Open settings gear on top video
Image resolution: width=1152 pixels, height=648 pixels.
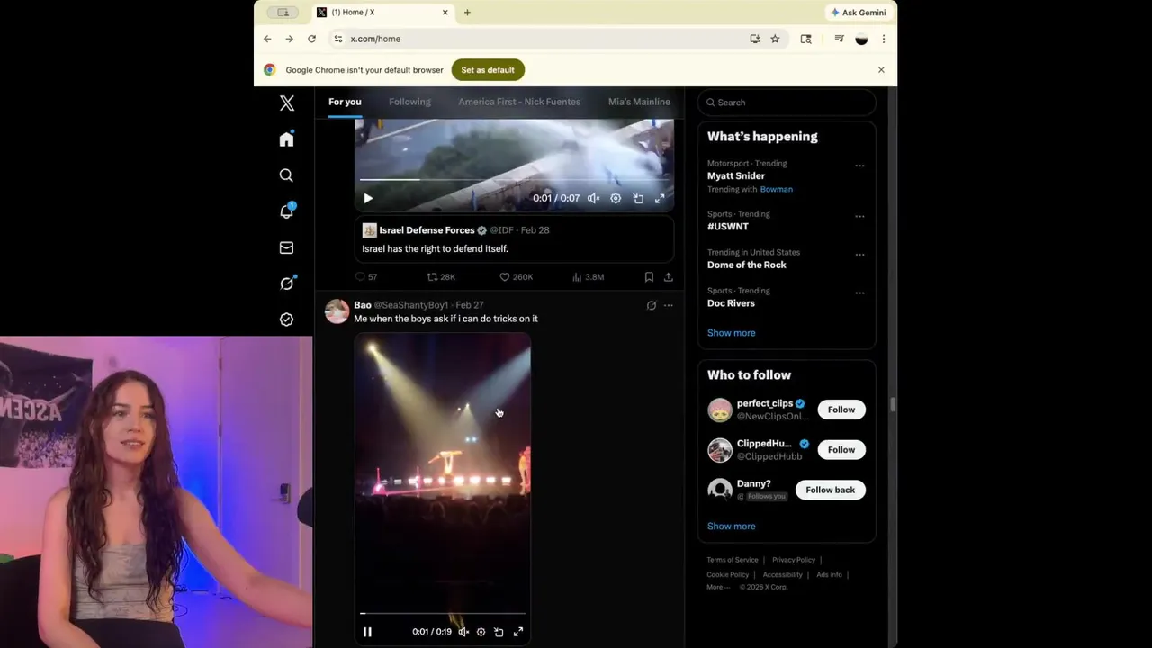click(616, 198)
